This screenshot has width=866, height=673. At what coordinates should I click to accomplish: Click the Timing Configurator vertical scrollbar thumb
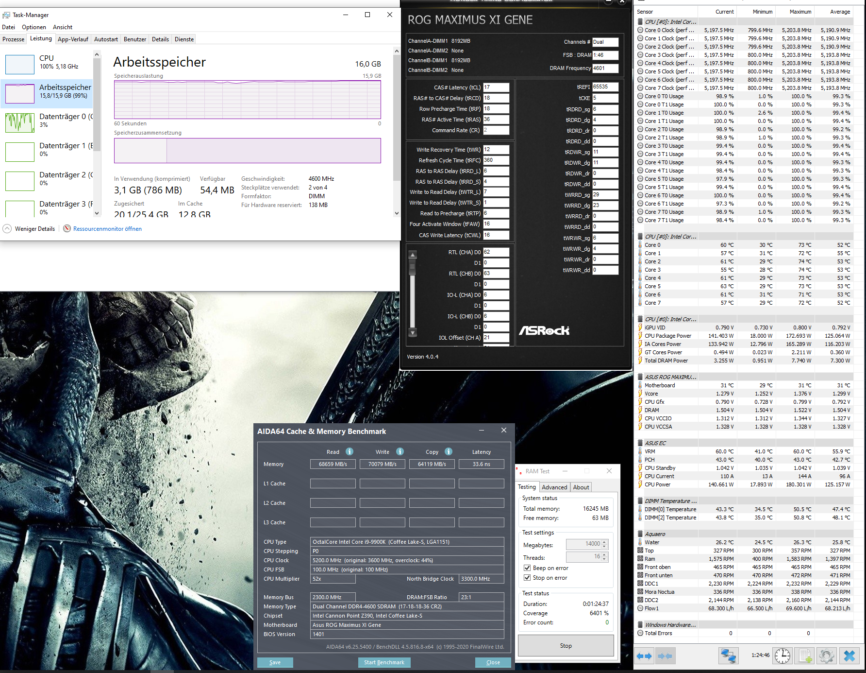click(x=413, y=267)
